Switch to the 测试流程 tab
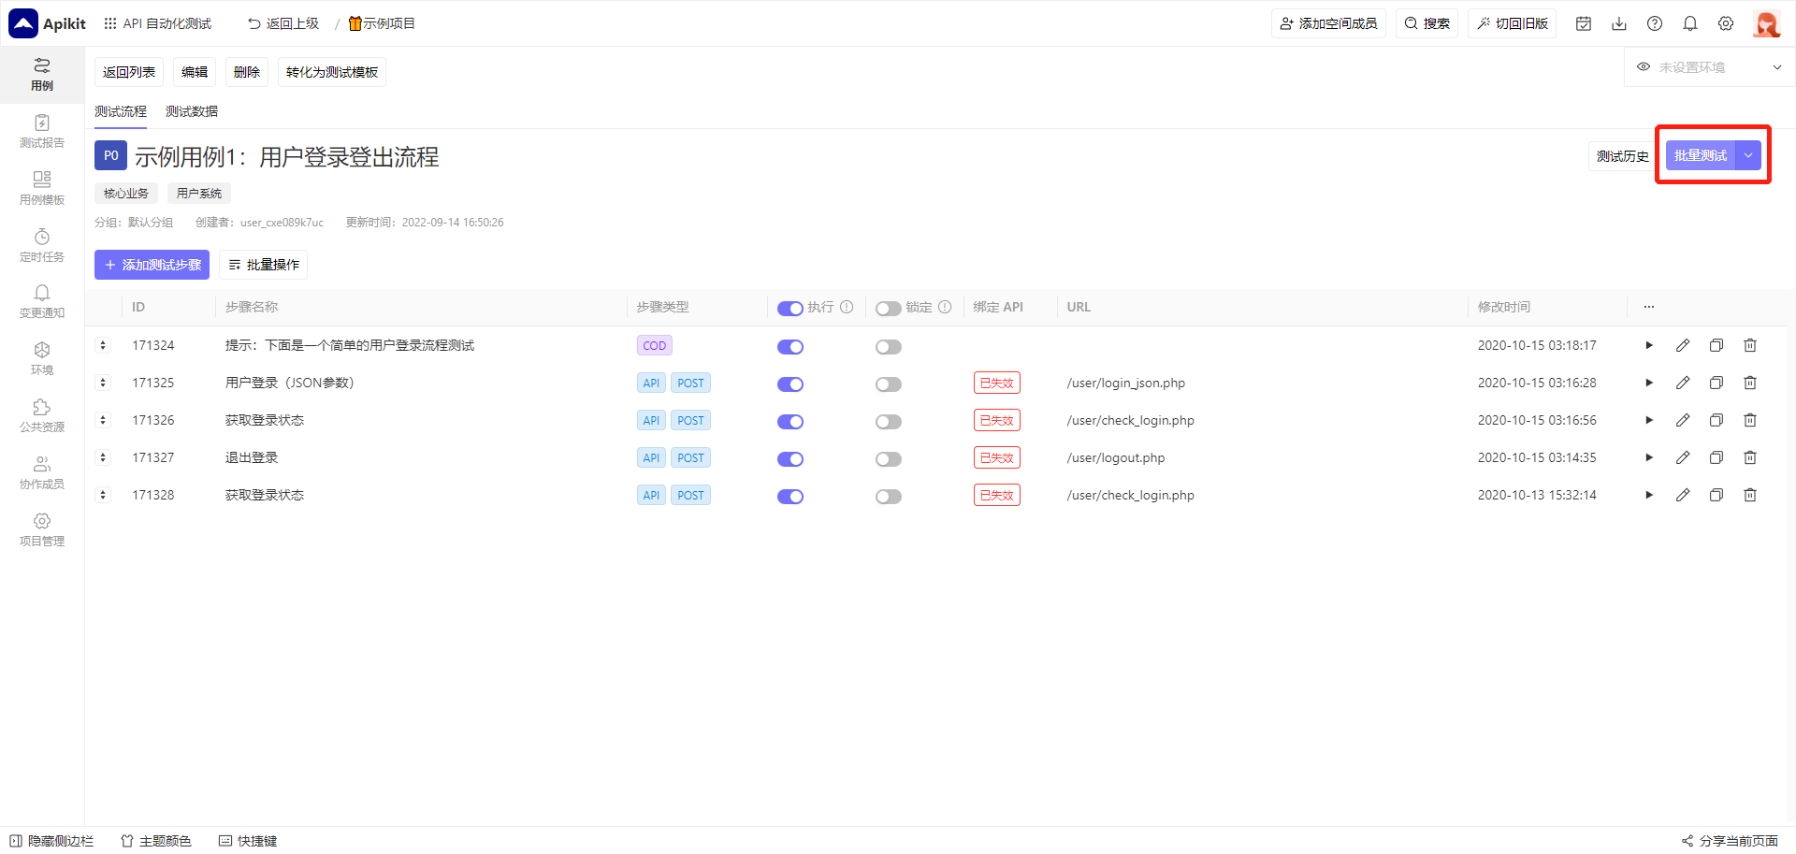This screenshot has width=1796, height=854. coord(121,111)
